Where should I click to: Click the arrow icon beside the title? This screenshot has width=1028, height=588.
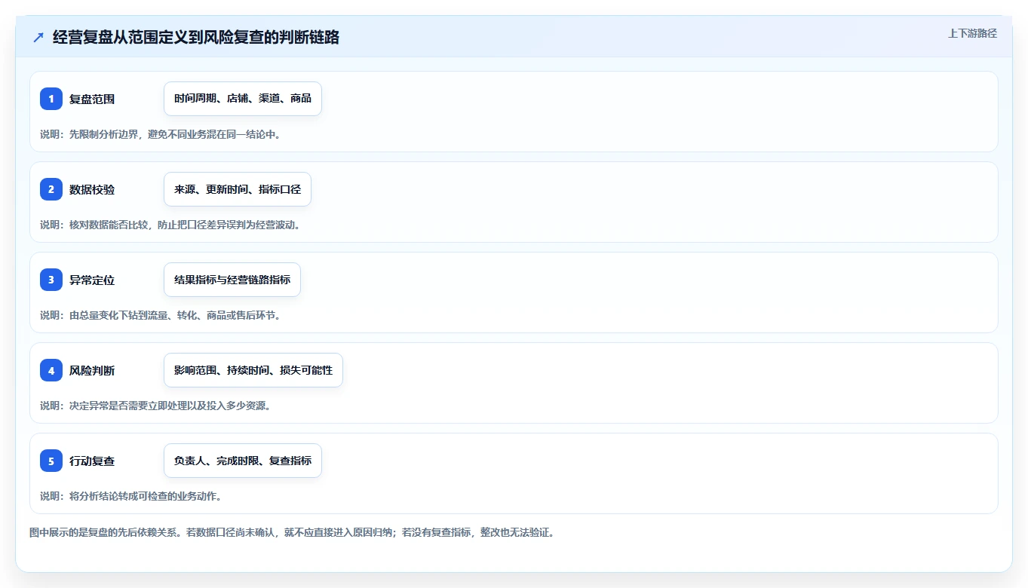tap(38, 37)
